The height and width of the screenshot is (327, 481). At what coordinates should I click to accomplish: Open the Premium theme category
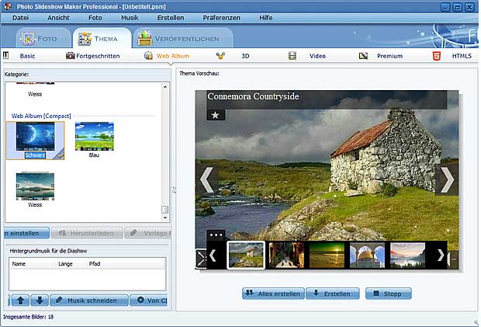pyautogui.click(x=389, y=56)
